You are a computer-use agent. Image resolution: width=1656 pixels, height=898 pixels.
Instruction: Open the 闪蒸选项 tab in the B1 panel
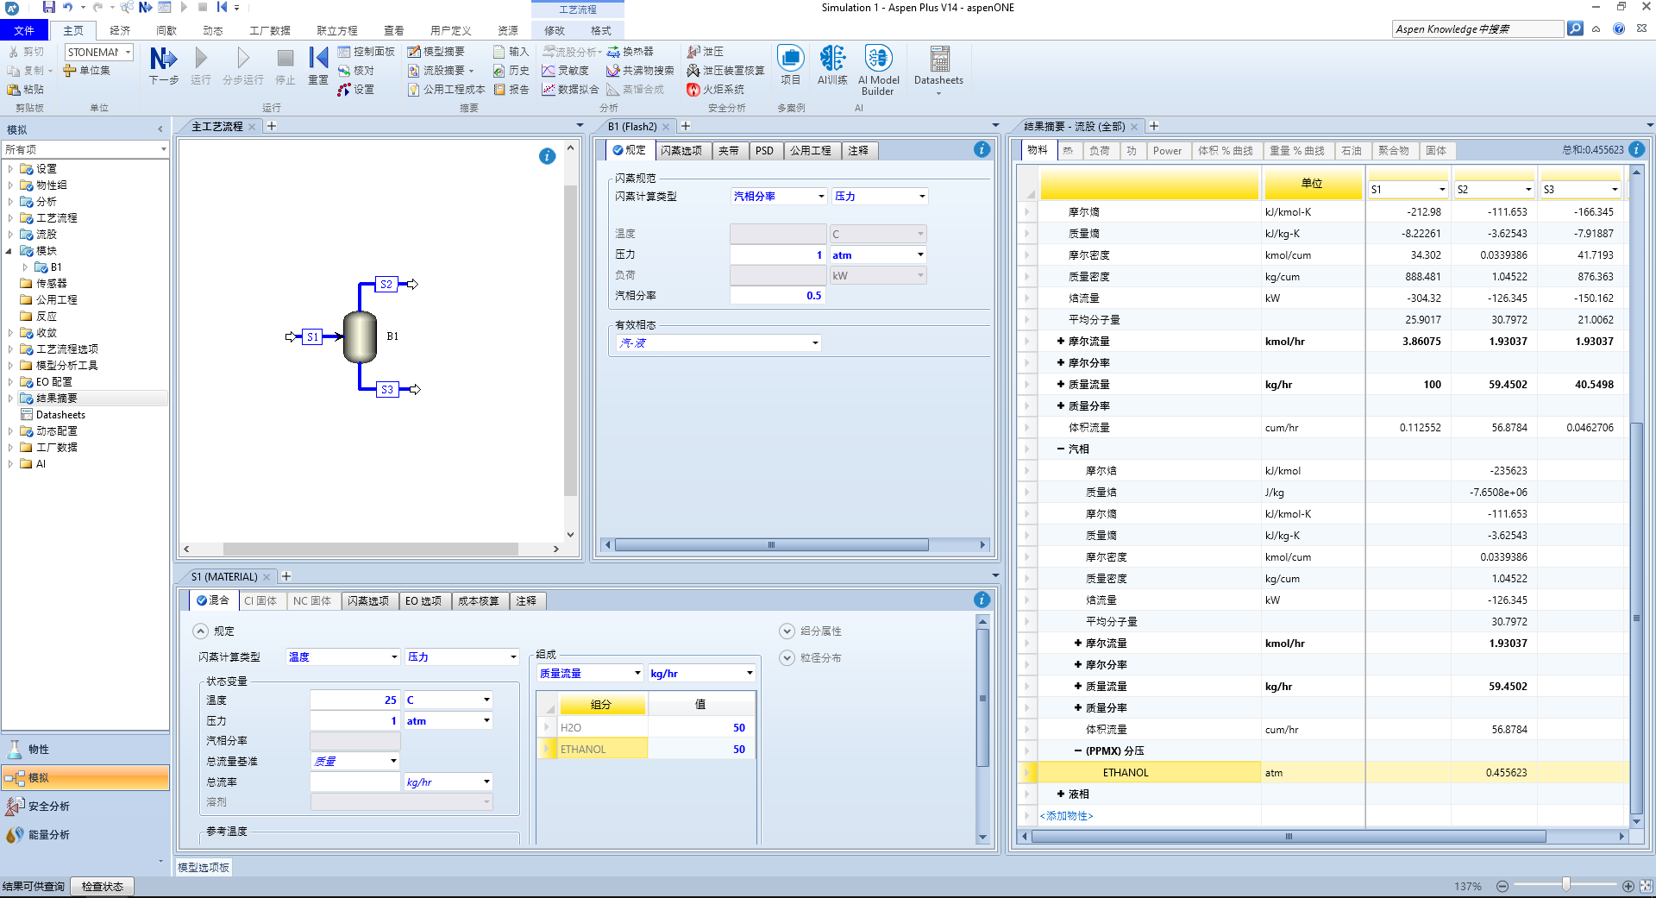681,151
